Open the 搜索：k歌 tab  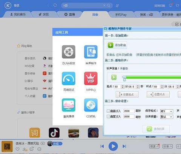(147, 15)
